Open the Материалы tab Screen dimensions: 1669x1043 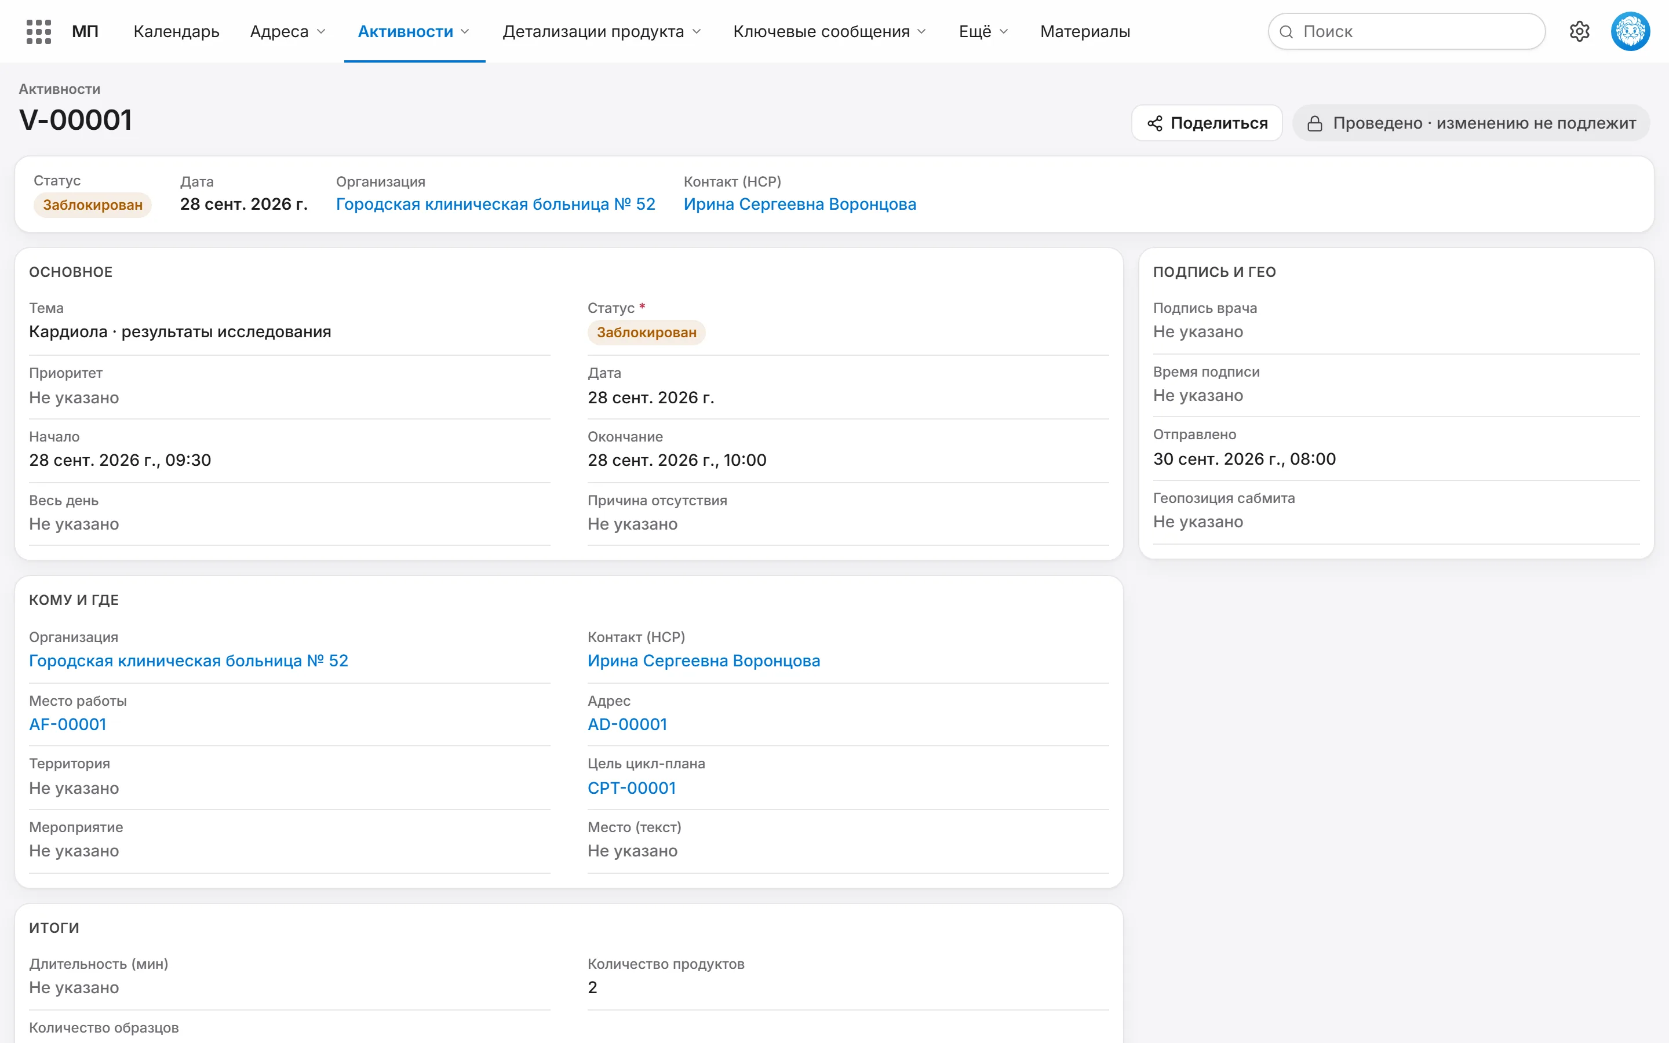point(1085,32)
